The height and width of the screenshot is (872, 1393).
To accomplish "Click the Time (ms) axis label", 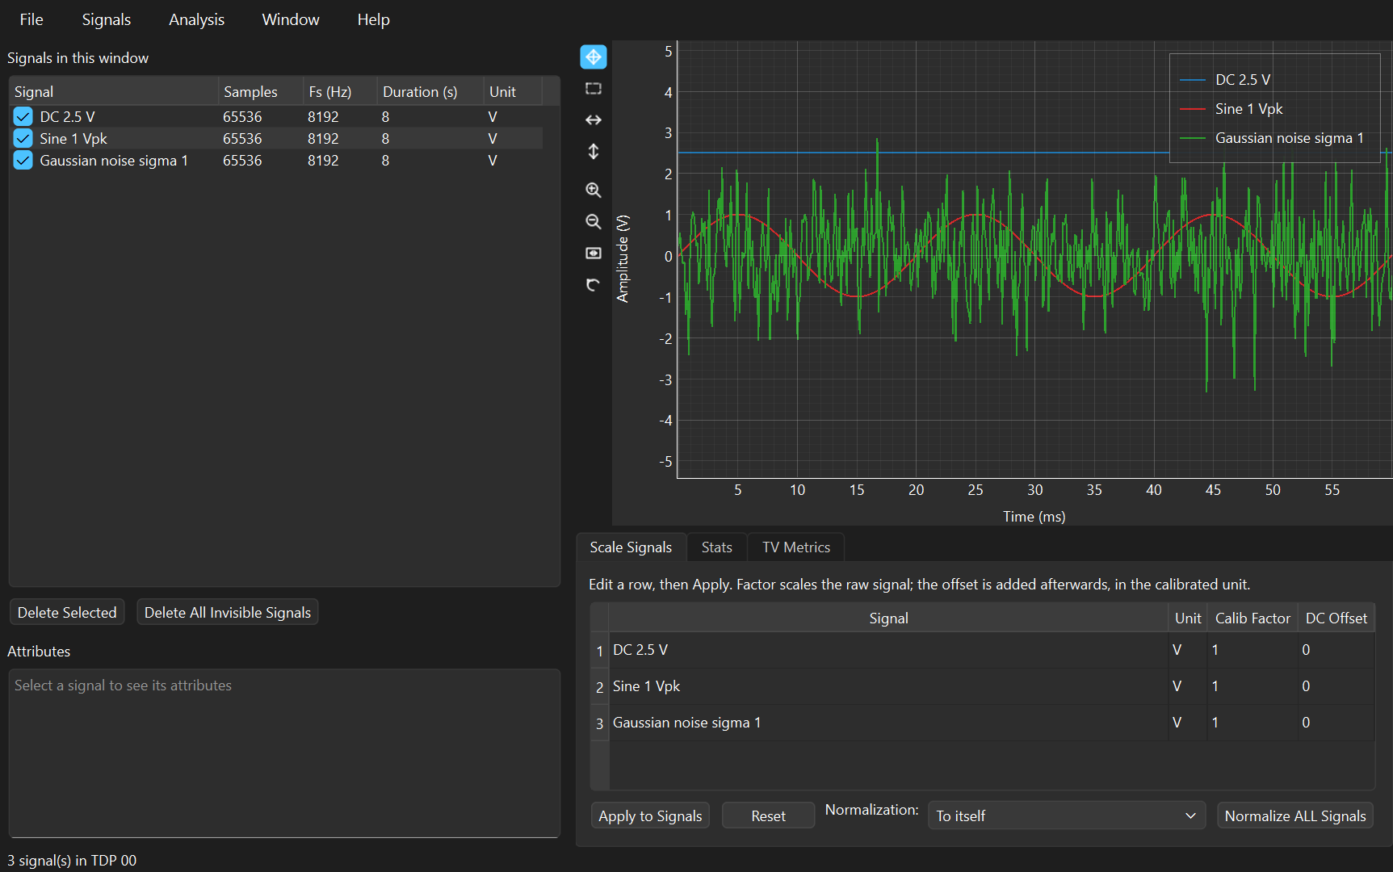I will click(1034, 517).
